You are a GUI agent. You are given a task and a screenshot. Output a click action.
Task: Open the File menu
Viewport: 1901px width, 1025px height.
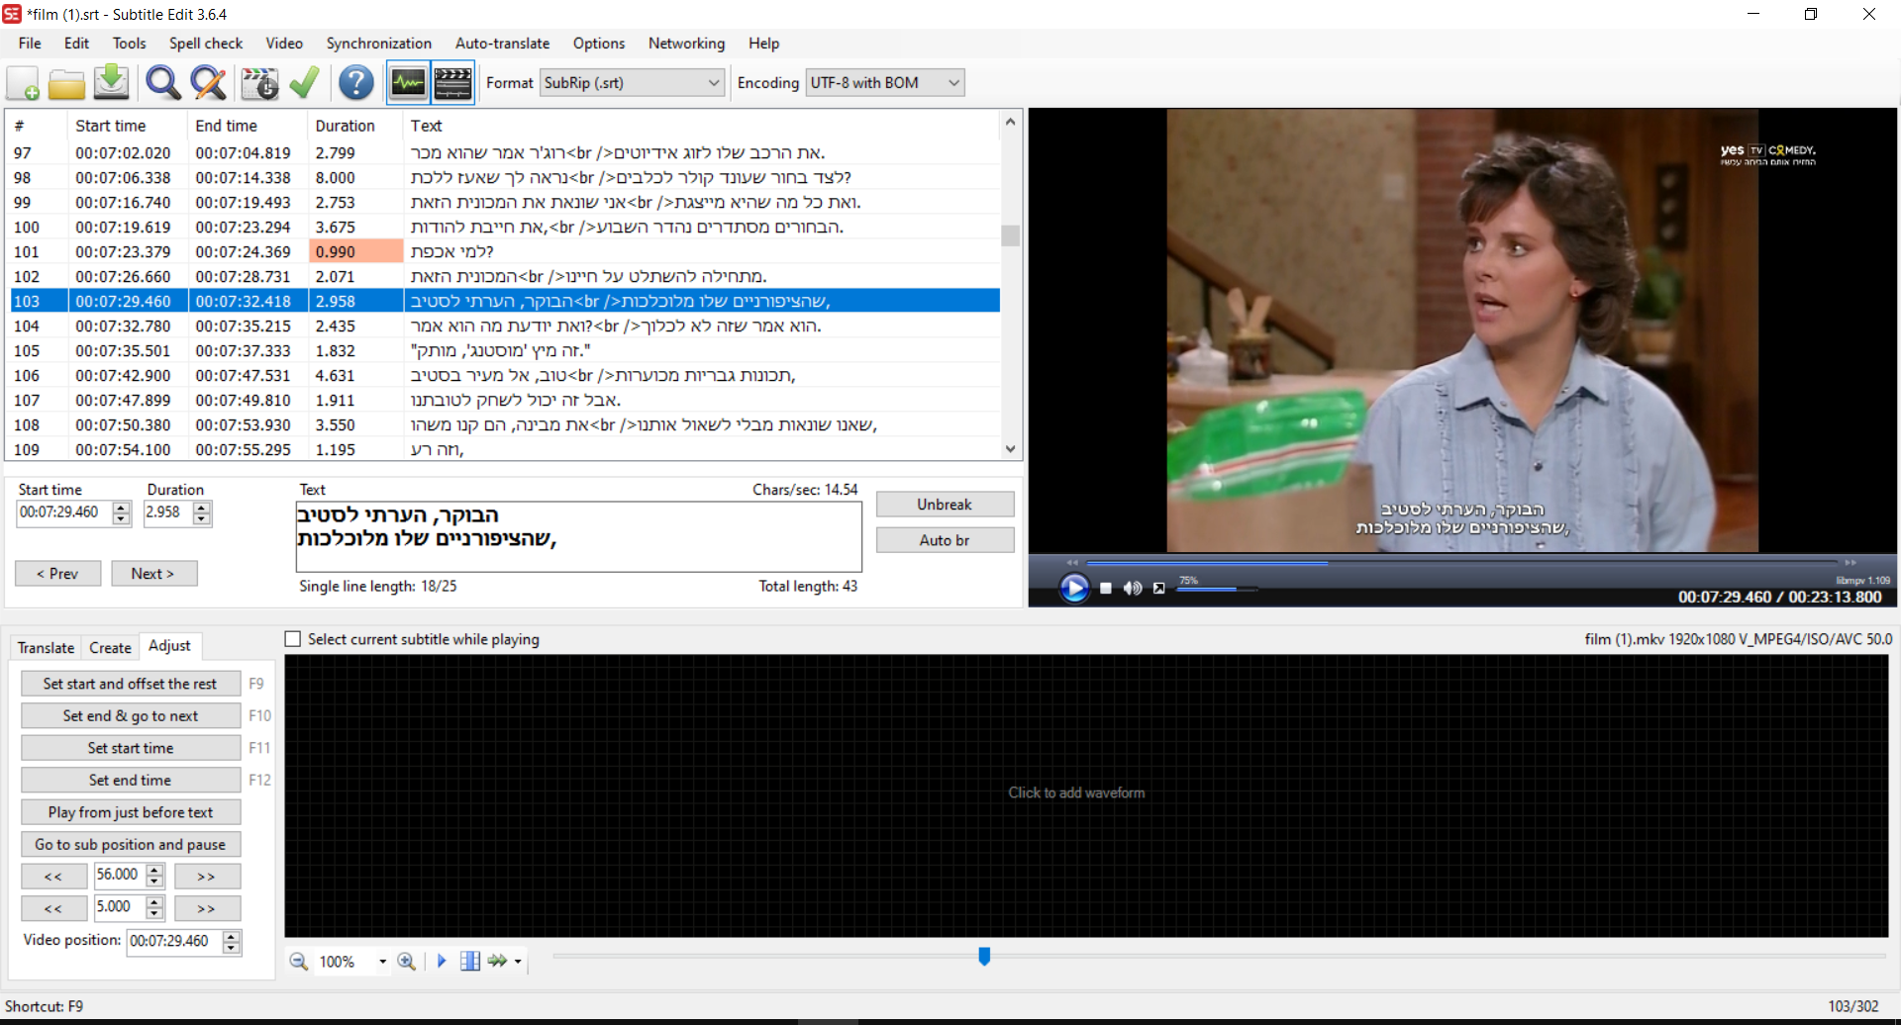click(x=30, y=44)
